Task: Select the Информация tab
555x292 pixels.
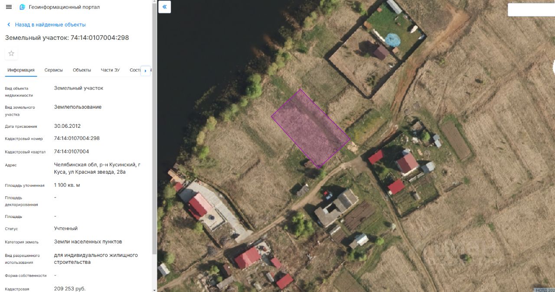Action: pyautogui.click(x=21, y=70)
